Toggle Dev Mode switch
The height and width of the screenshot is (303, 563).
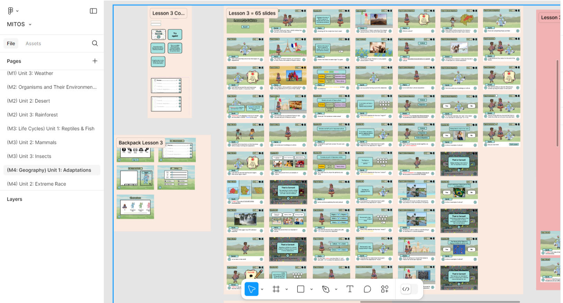[409, 289]
